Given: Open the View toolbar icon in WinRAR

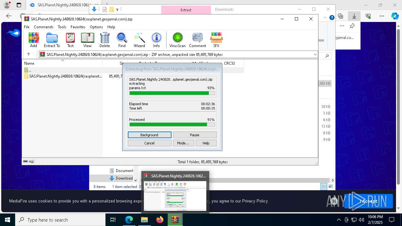Looking at the screenshot, I should point(87,40).
